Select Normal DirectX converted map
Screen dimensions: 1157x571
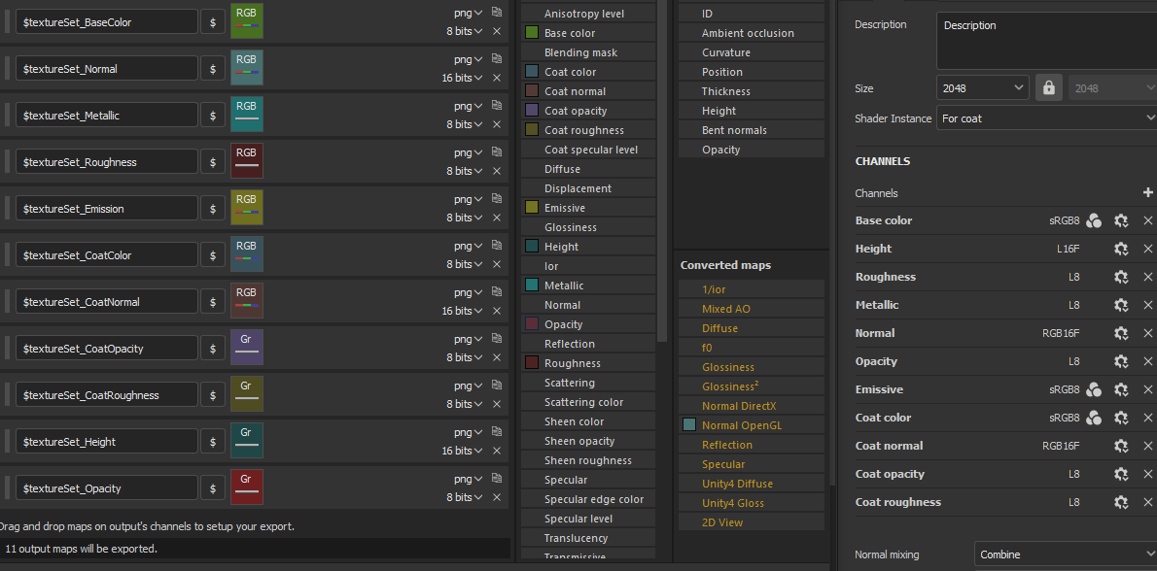click(x=752, y=406)
